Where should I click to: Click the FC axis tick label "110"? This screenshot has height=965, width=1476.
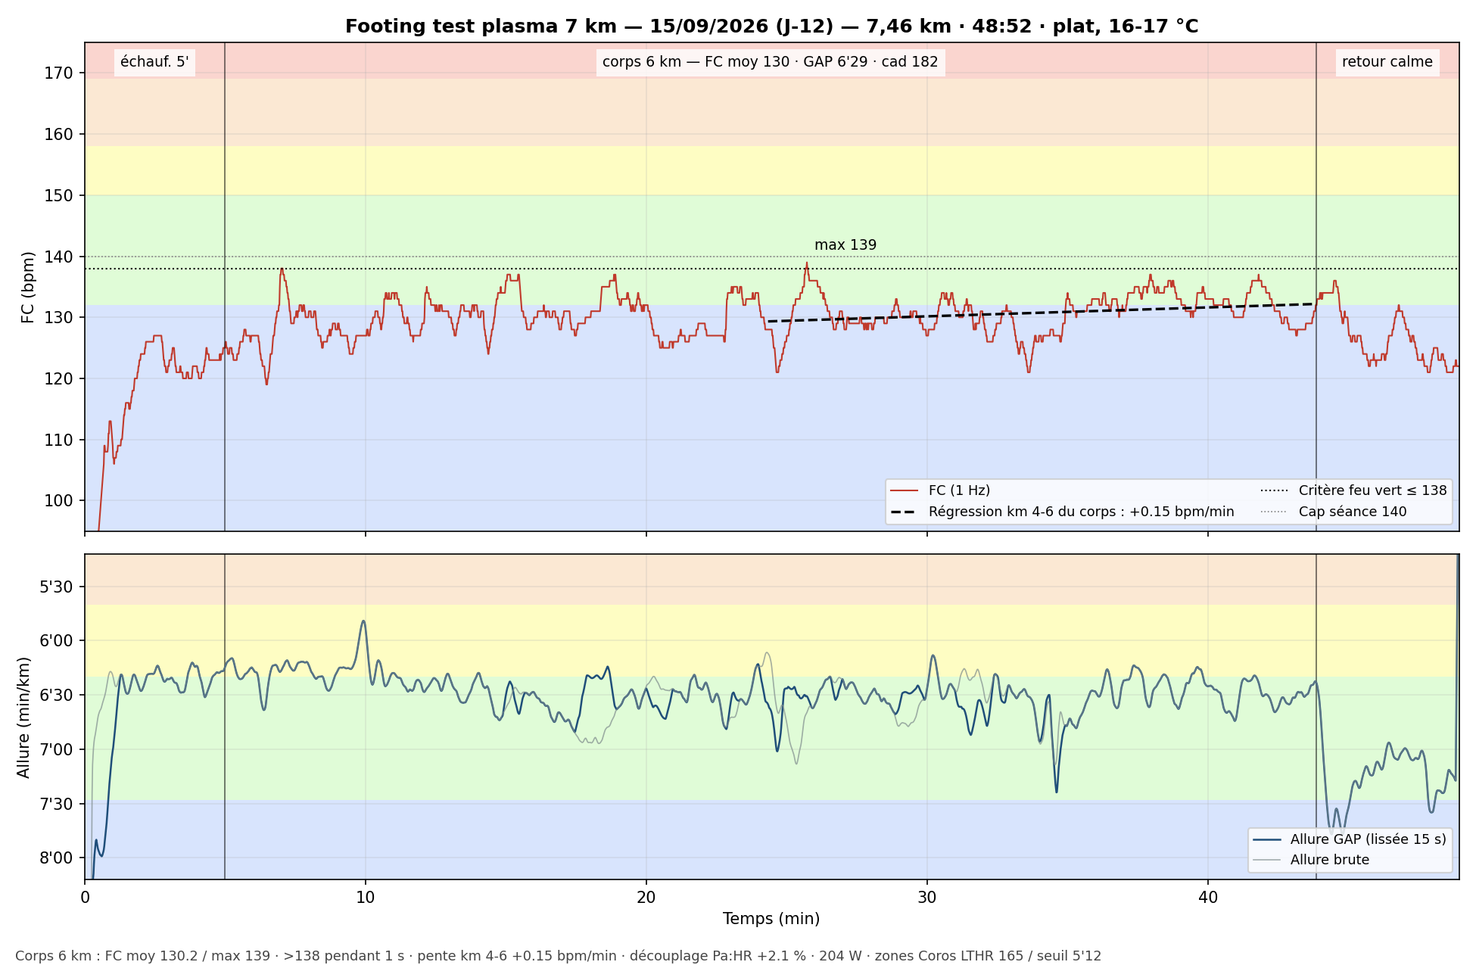tap(59, 440)
